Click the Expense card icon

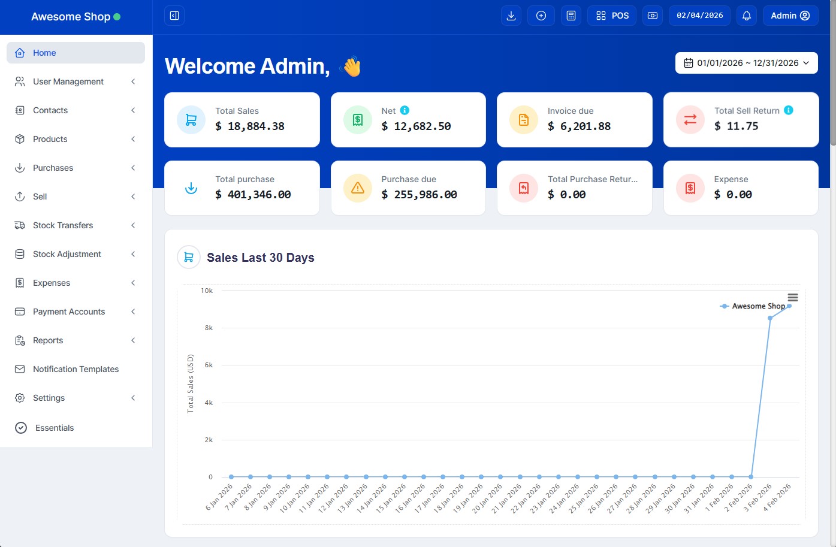tap(690, 188)
